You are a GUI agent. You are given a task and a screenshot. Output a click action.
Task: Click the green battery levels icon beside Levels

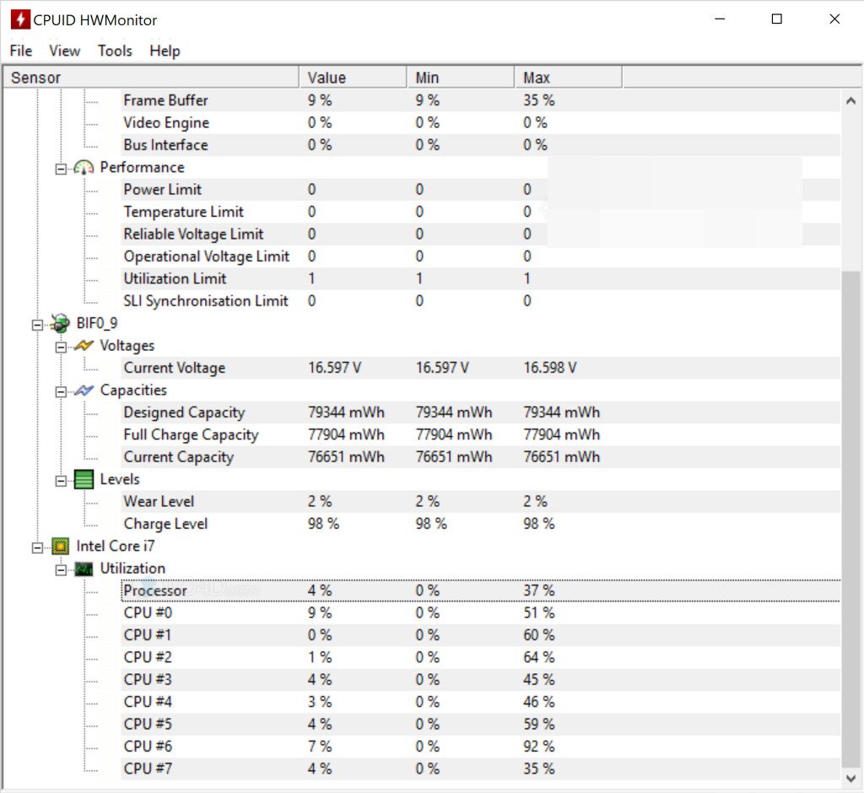tap(84, 478)
